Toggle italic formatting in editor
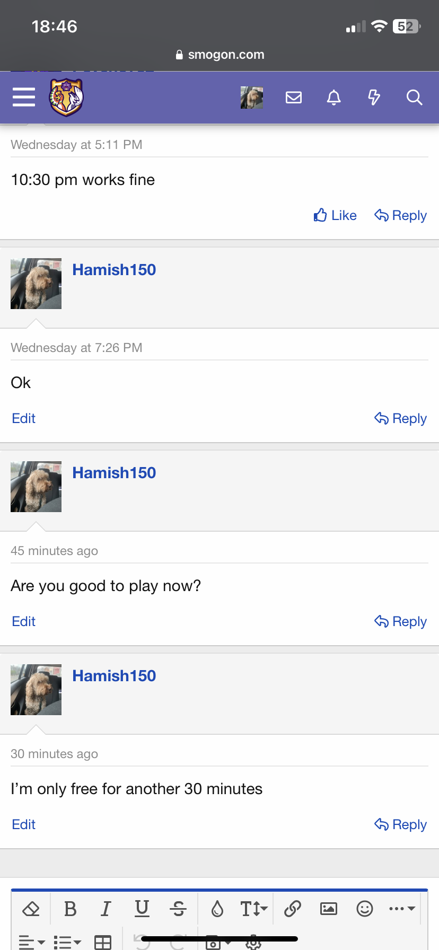This screenshot has height=950, width=439. click(x=106, y=909)
